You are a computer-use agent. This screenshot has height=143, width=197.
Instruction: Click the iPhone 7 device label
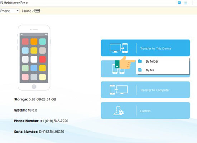pyautogui.click(x=28, y=11)
